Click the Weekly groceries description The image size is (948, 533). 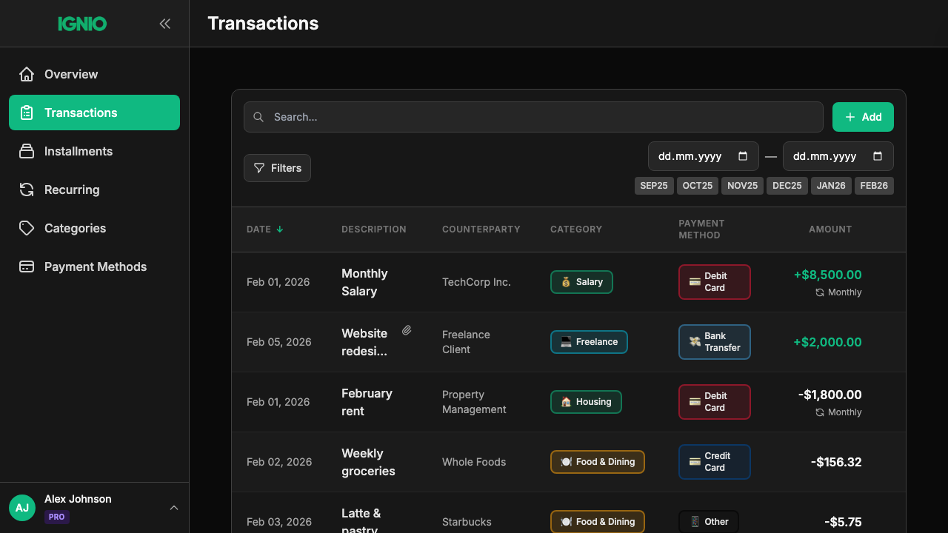coord(368,462)
